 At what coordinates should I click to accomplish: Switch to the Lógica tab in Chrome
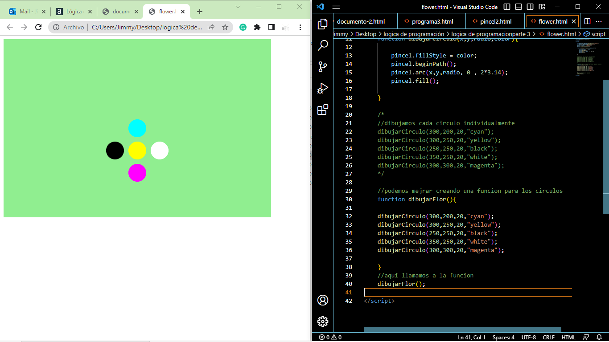[x=74, y=12]
